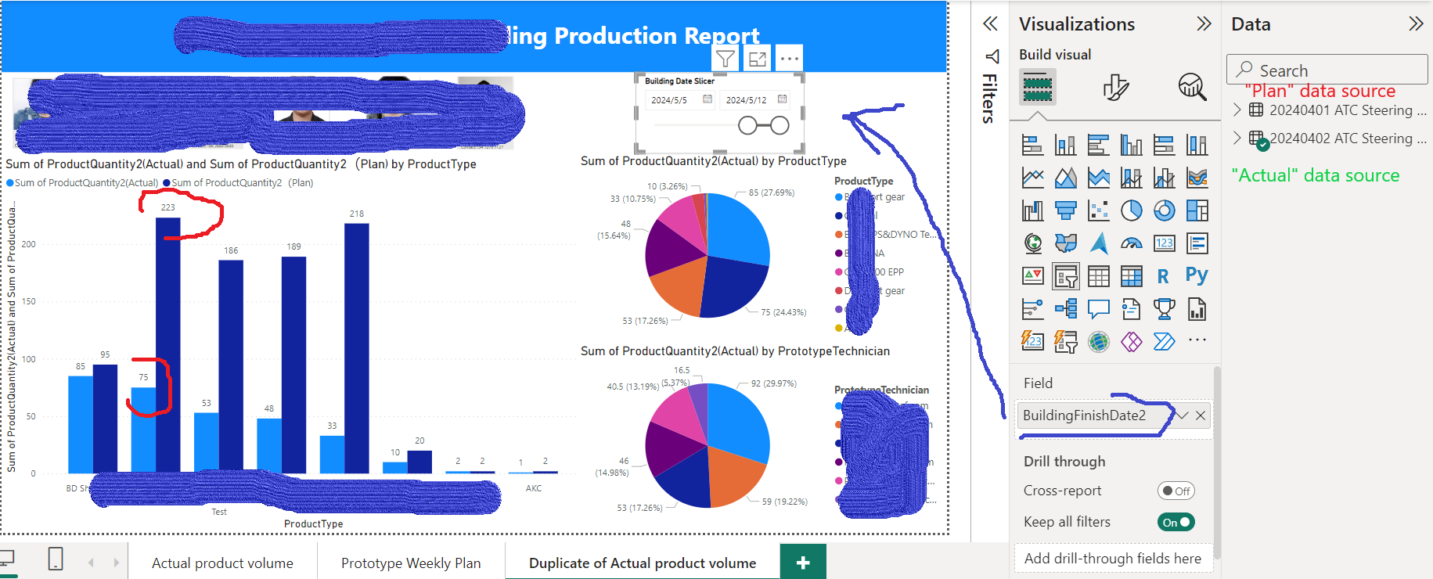Expand the Filters pane
Screen dimensions: 1433x579
tap(990, 23)
